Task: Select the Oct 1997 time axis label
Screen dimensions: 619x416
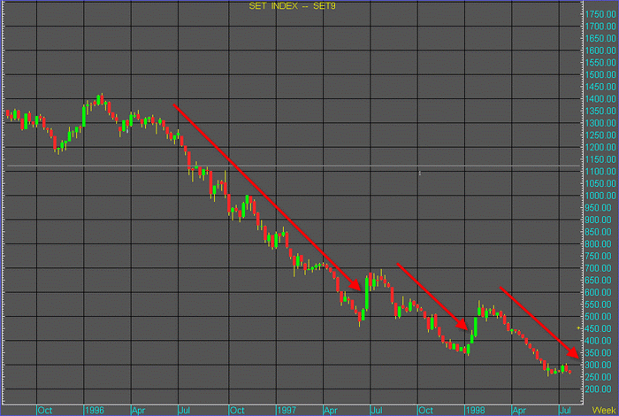Action: click(425, 410)
